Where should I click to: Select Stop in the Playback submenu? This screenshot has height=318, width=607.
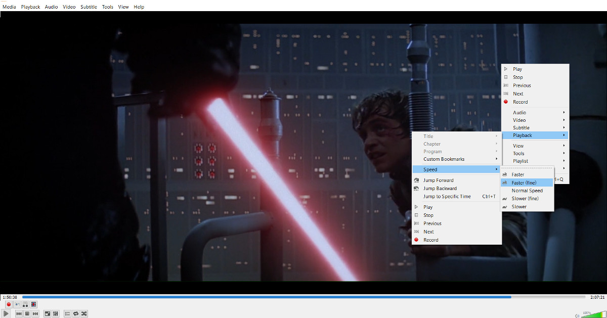pyautogui.click(x=457, y=215)
